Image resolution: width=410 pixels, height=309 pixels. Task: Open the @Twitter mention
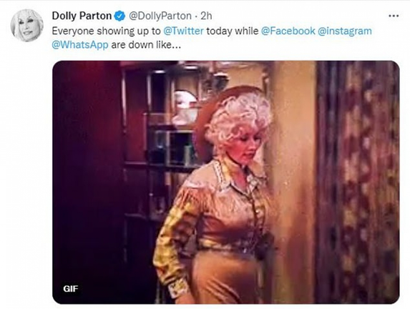click(184, 31)
